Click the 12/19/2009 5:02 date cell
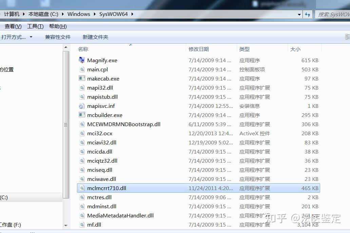Image resolution: width=350 pixels, height=233 pixels. [211, 142]
